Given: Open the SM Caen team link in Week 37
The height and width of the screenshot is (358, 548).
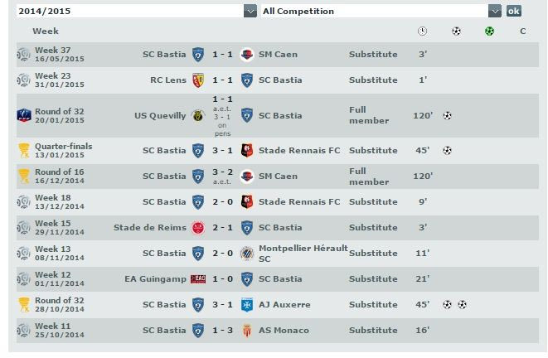Looking at the screenshot, I should [x=279, y=55].
